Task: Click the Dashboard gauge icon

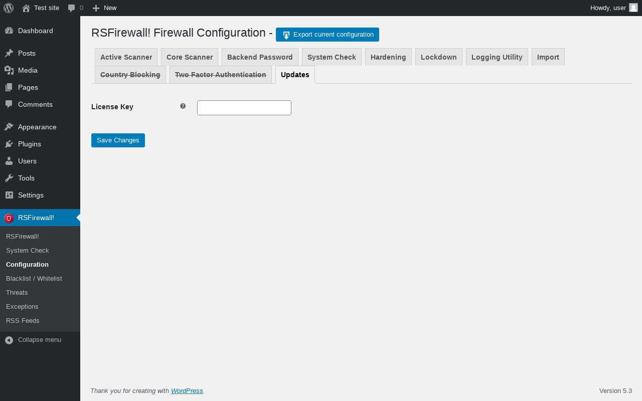Action: pyautogui.click(x=9, y=31)
